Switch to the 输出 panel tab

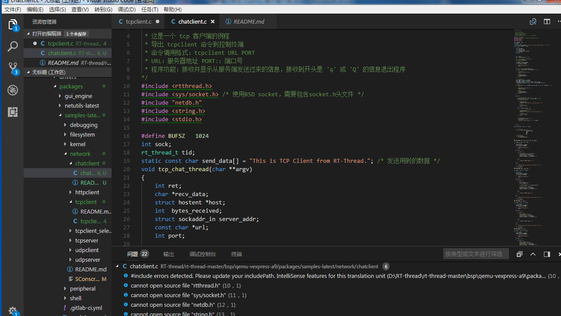point(168,254)
